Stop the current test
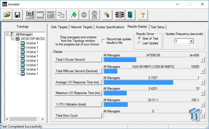Viewport: 209px width, 129px height. 84,15
